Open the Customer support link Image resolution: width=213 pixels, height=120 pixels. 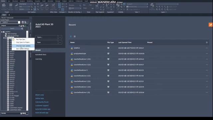pos(42,106)
